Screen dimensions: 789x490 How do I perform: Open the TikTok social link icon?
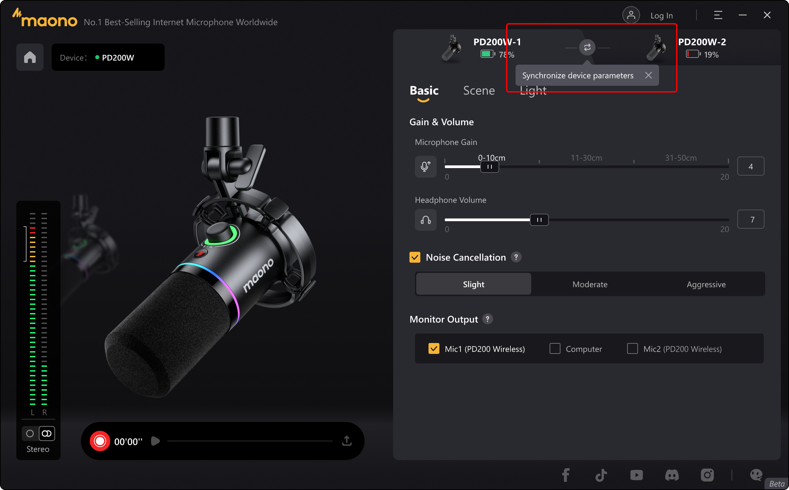[x=601, y=475]
